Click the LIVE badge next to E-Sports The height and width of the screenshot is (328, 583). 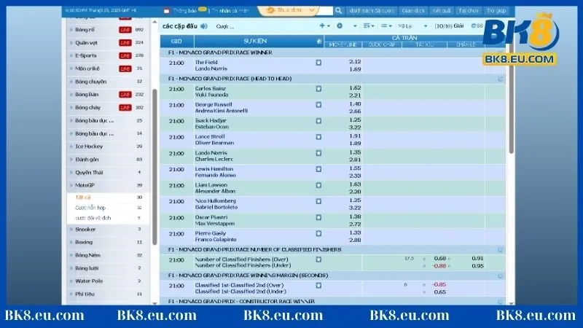(124, 55)
